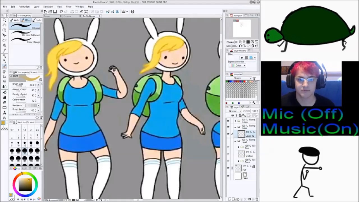Open the Animation menu
The height and width of the screenshot is (202, 359).
tap(24, 6)
